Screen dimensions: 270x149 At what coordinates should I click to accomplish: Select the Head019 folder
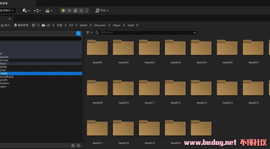[x=149, y=128]
